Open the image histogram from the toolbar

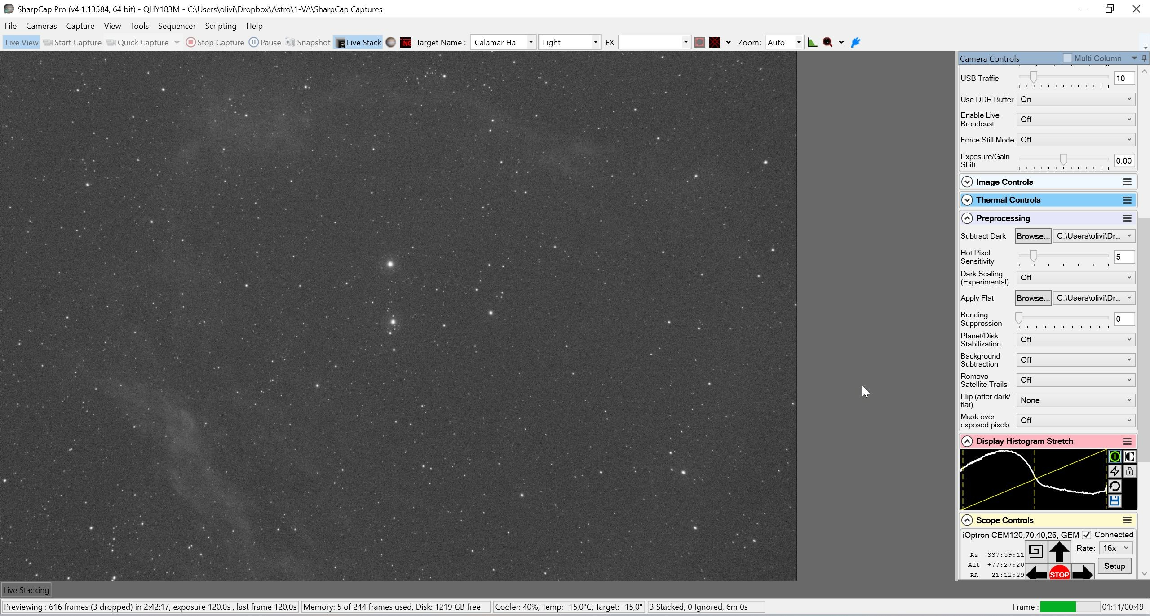812,42
